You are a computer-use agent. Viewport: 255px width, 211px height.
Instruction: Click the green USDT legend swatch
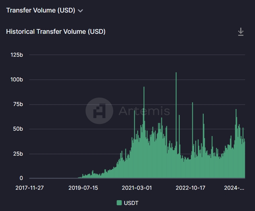119,203
